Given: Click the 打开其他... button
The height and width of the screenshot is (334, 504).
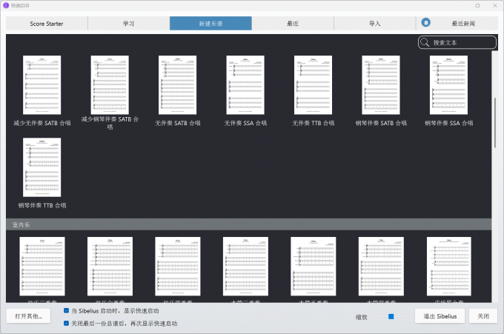Looking at the screenshot, I should (x=29, y=316).
